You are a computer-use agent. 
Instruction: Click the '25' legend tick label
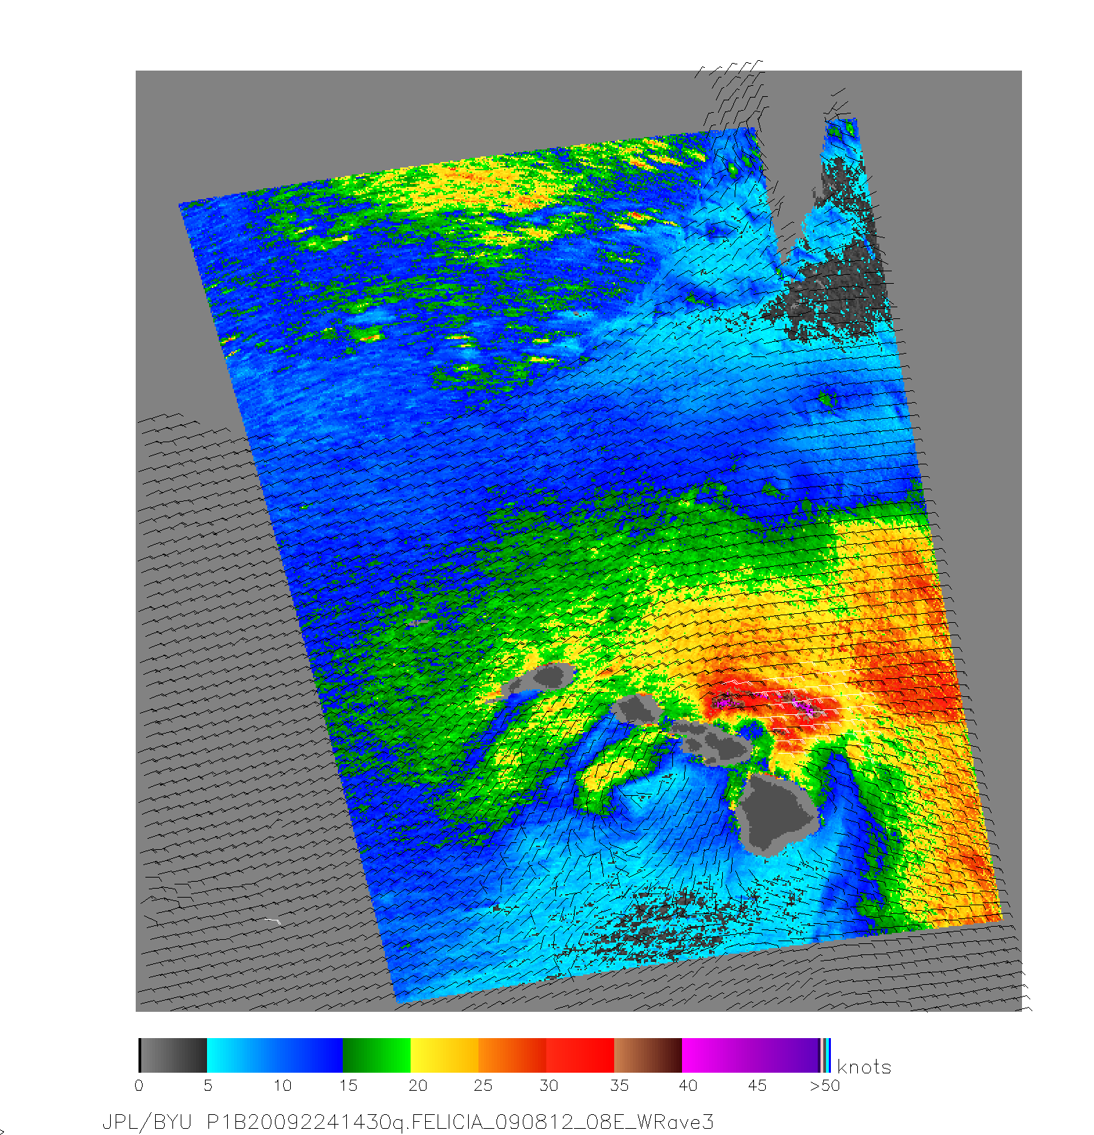coord(483,1085)
